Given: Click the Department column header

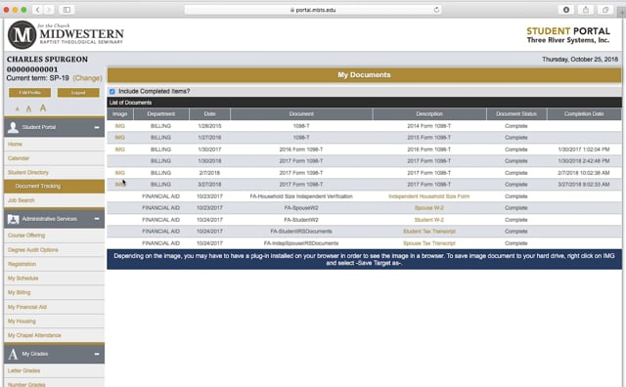Looking at the screenshot, I should 160,114.
